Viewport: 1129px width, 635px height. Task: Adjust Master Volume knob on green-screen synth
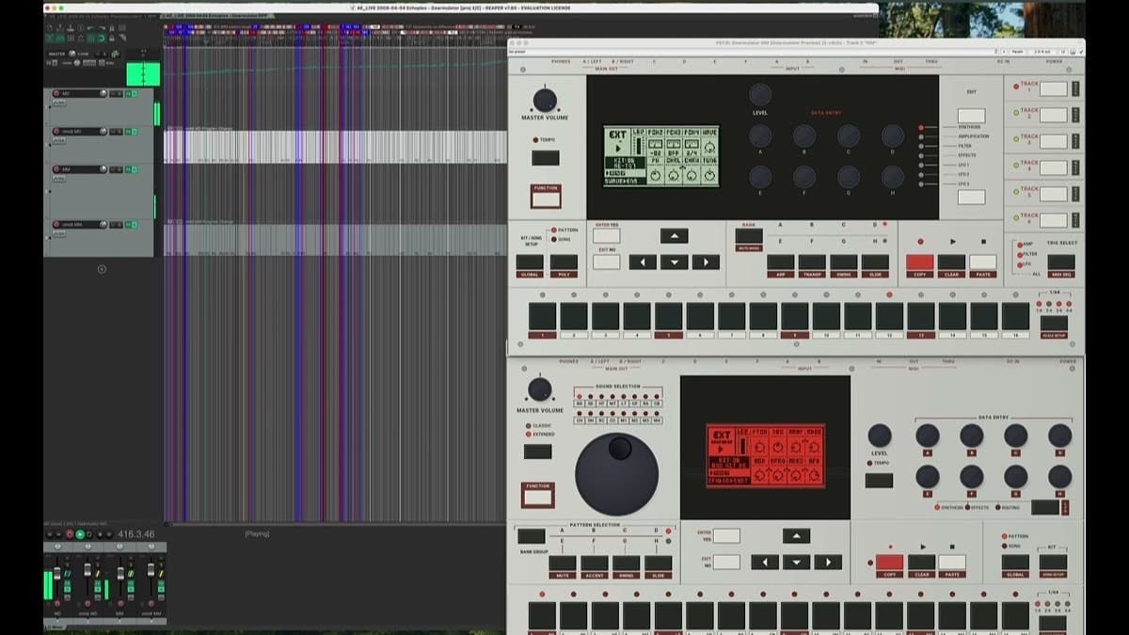click(545, 100)
